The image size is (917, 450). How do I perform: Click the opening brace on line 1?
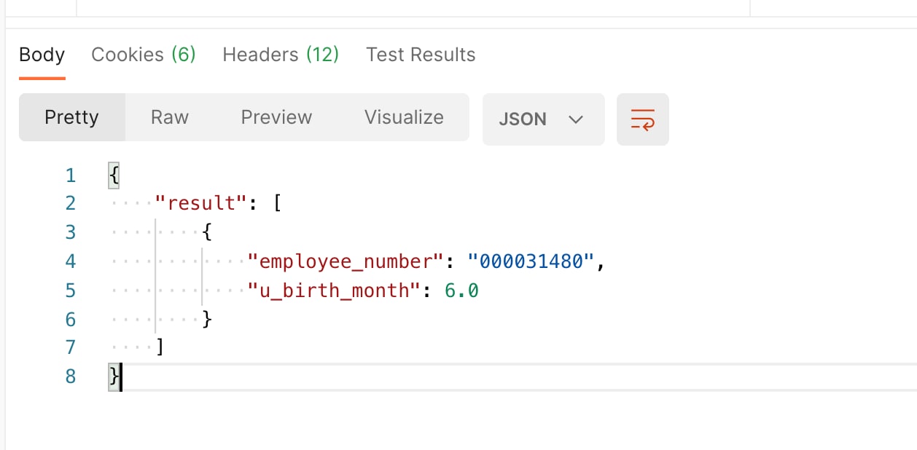pyautogui.click(x=114, y=175)
